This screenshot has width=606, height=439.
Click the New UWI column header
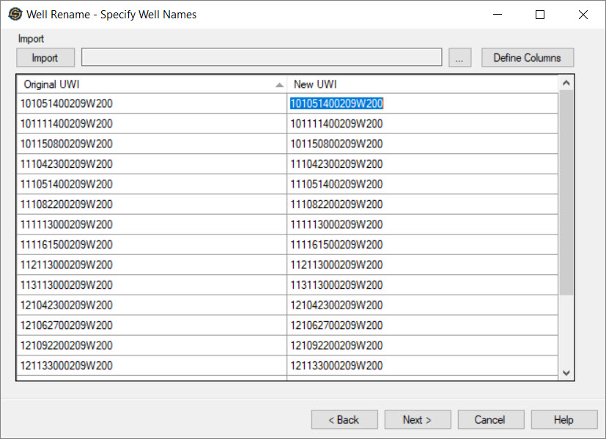[421, 84]
